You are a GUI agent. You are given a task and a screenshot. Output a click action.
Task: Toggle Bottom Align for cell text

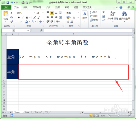[x=56, y=13]
